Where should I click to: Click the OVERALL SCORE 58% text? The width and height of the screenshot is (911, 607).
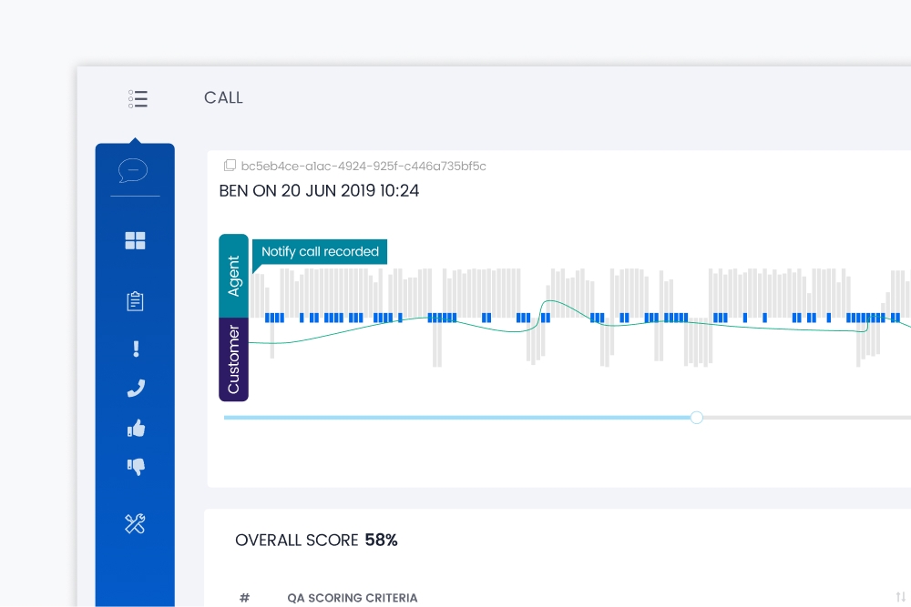316,541
